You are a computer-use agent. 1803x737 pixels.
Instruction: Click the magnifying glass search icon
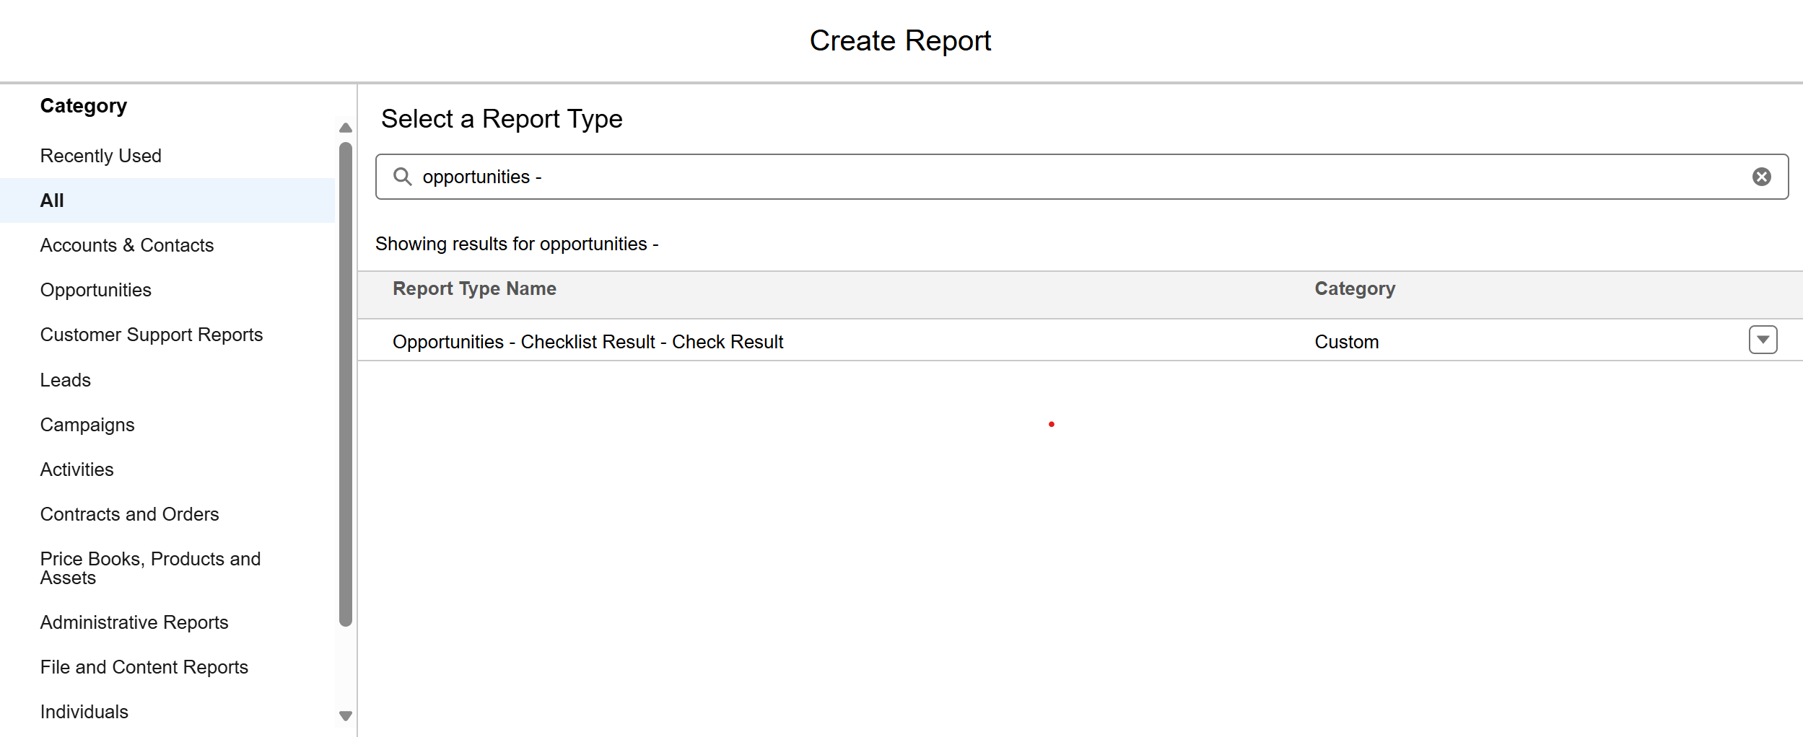pos(402,177)
